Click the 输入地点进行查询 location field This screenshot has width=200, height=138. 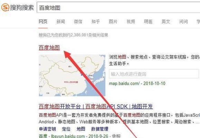(154, 74)
